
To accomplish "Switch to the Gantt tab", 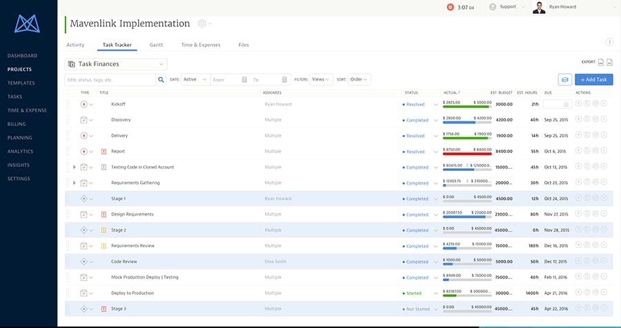I will (x=156, y=45).
